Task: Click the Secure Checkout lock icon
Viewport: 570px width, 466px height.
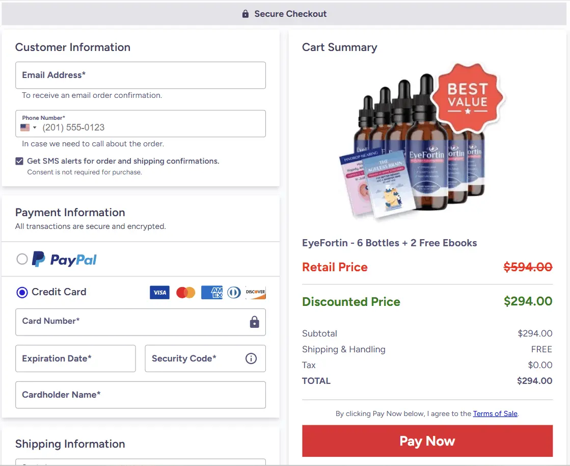Action: point(246,14)
